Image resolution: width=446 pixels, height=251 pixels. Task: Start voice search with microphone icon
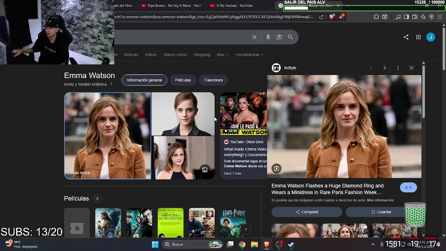pos(268,37)
